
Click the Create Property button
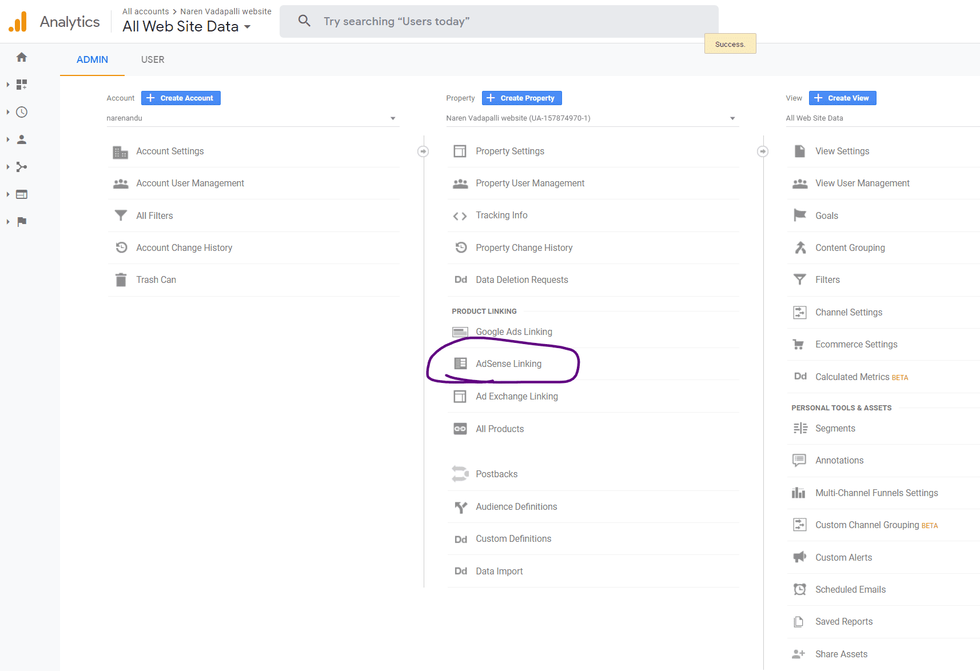click(521, 98)
